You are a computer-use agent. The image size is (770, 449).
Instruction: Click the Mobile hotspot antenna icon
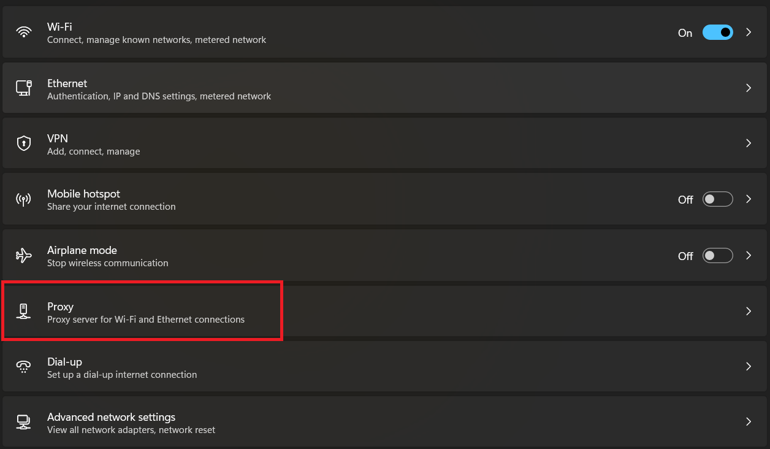click(24, 199)
